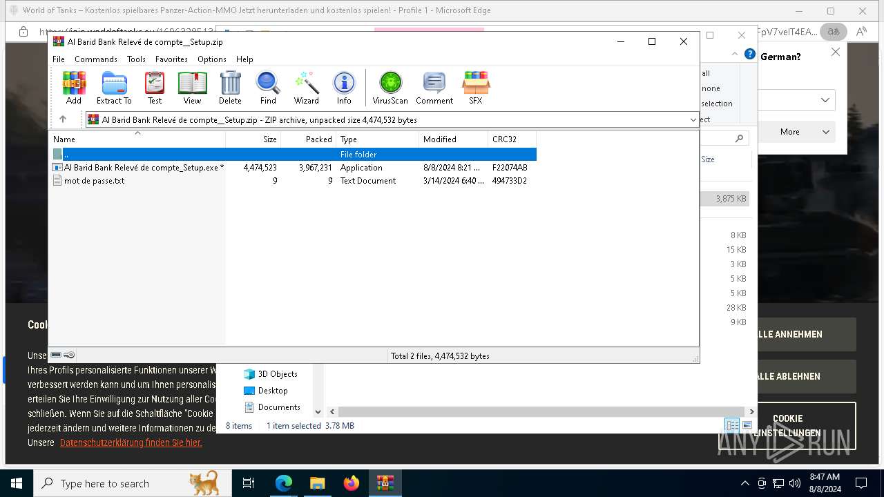
Task: Open the Options menu
Action: pos(212,59)
